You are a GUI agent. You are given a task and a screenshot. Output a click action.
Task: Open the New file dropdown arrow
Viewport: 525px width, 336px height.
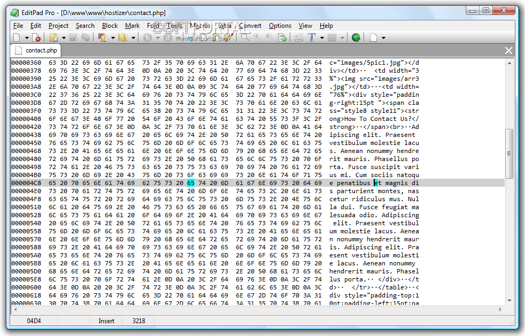pos(26,38)
